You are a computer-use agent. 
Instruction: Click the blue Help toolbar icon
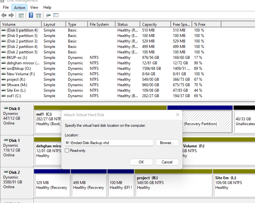coord(31,15)
